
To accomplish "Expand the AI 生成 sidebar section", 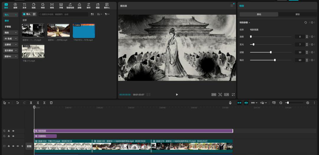I will pyautogui.click(x=11, y=39).
